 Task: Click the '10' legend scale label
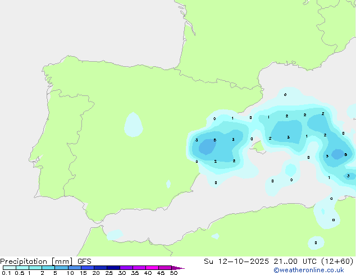click(70, 273)
